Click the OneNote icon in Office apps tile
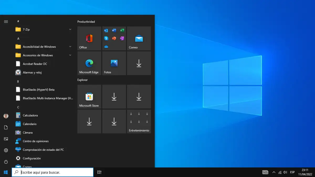 (122, 38)
